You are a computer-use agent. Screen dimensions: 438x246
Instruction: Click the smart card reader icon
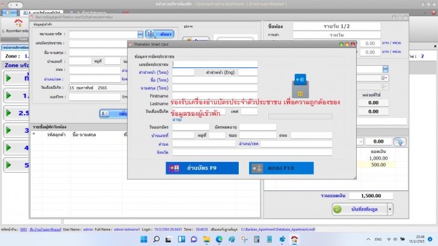coord(300,86)
